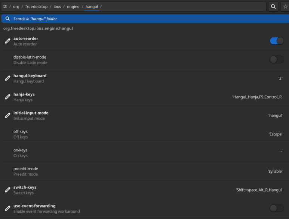This screenshot has width=289, height=219.
Task: Go to the org breadcrumb folder
Action: tap(16, 7)
